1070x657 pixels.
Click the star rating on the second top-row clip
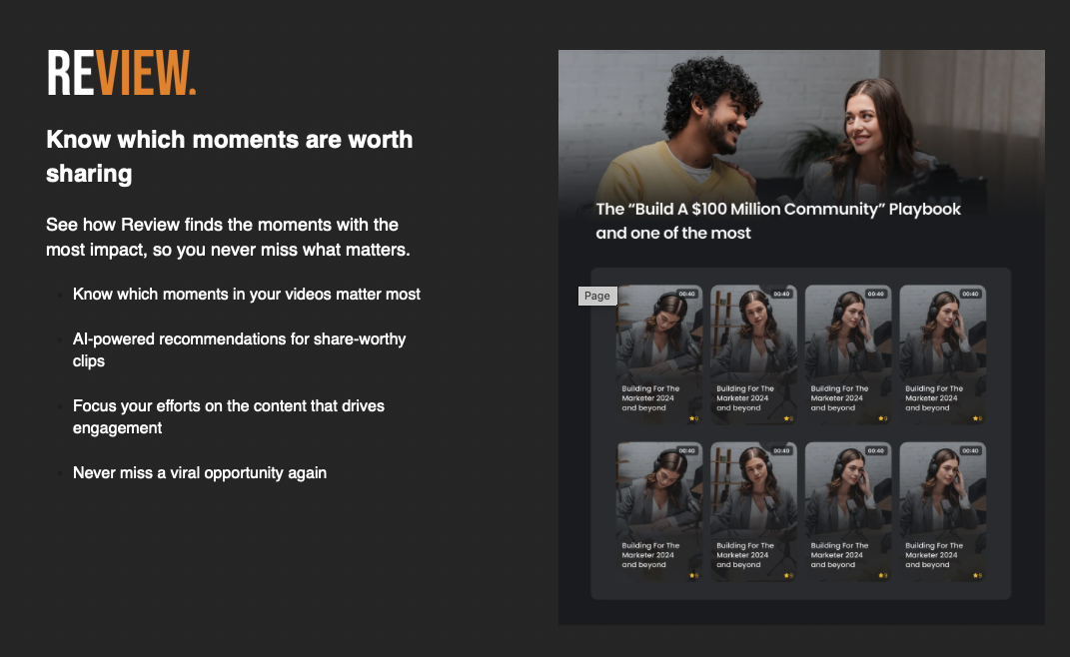[788, 418]
